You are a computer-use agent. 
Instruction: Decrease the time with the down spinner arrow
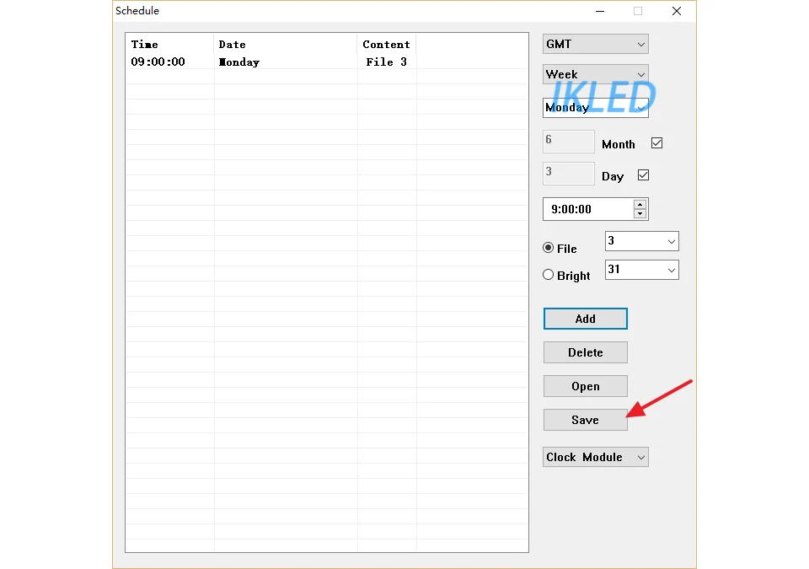(x=640, y=214)
